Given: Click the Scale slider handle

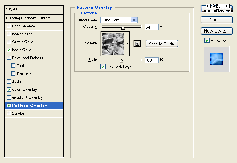Looking at the screenshot, I should [x=121, y=61].
